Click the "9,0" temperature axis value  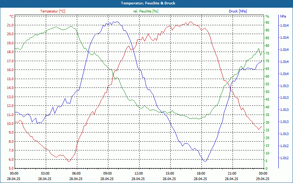click(x=11, y=132)
